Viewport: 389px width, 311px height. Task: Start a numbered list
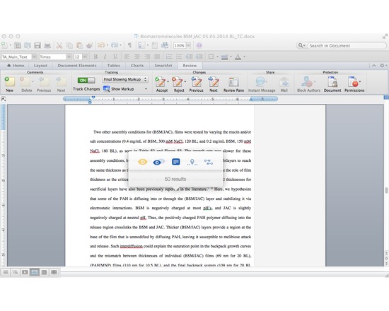(169, 57)
